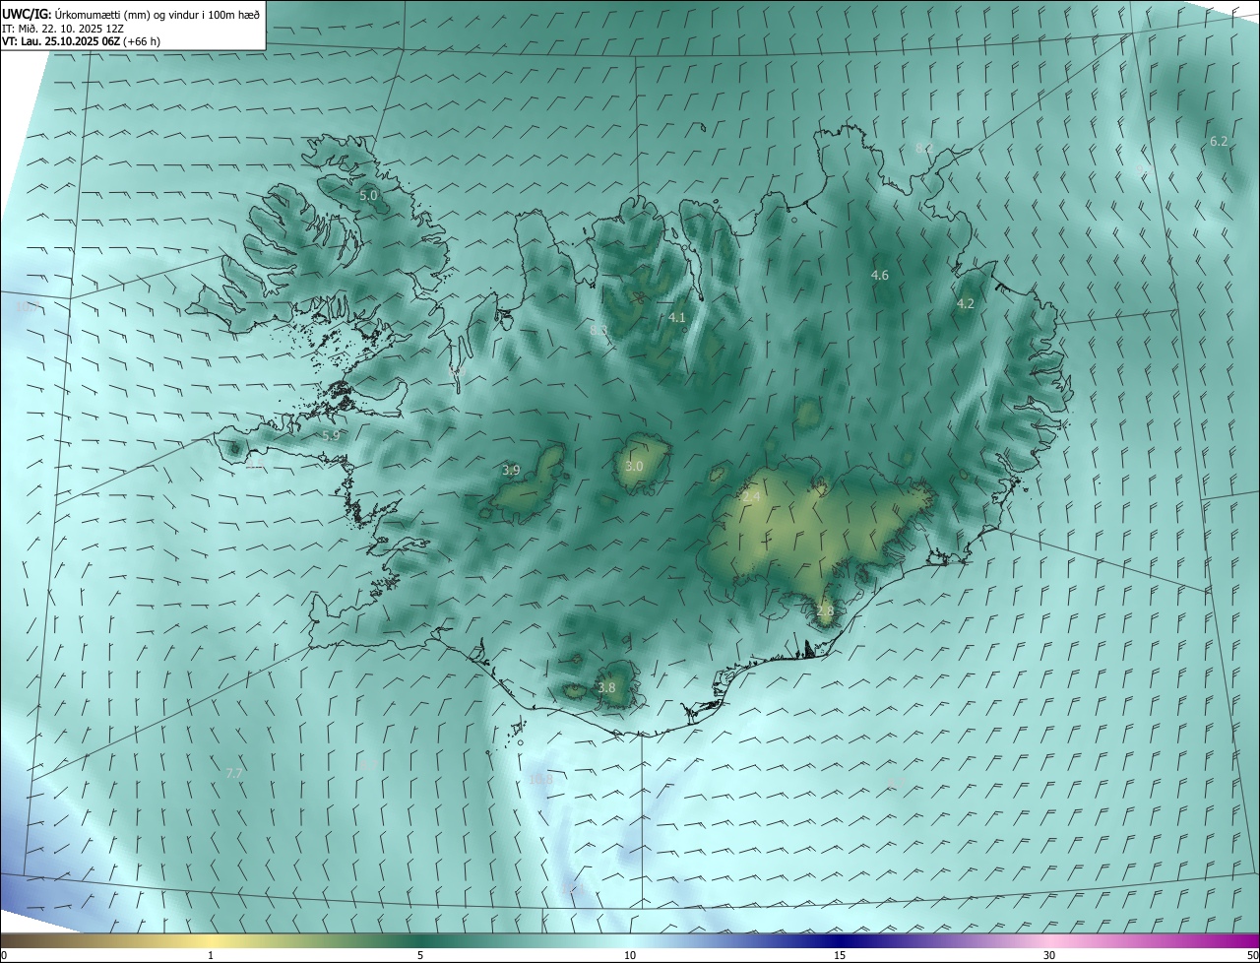This screenshot has width=1260, height=963.
Task: Click the 4.1 value label
Action: [x=677, y=318]
